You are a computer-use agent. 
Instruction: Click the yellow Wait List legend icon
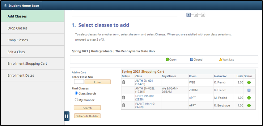[221, 59]
